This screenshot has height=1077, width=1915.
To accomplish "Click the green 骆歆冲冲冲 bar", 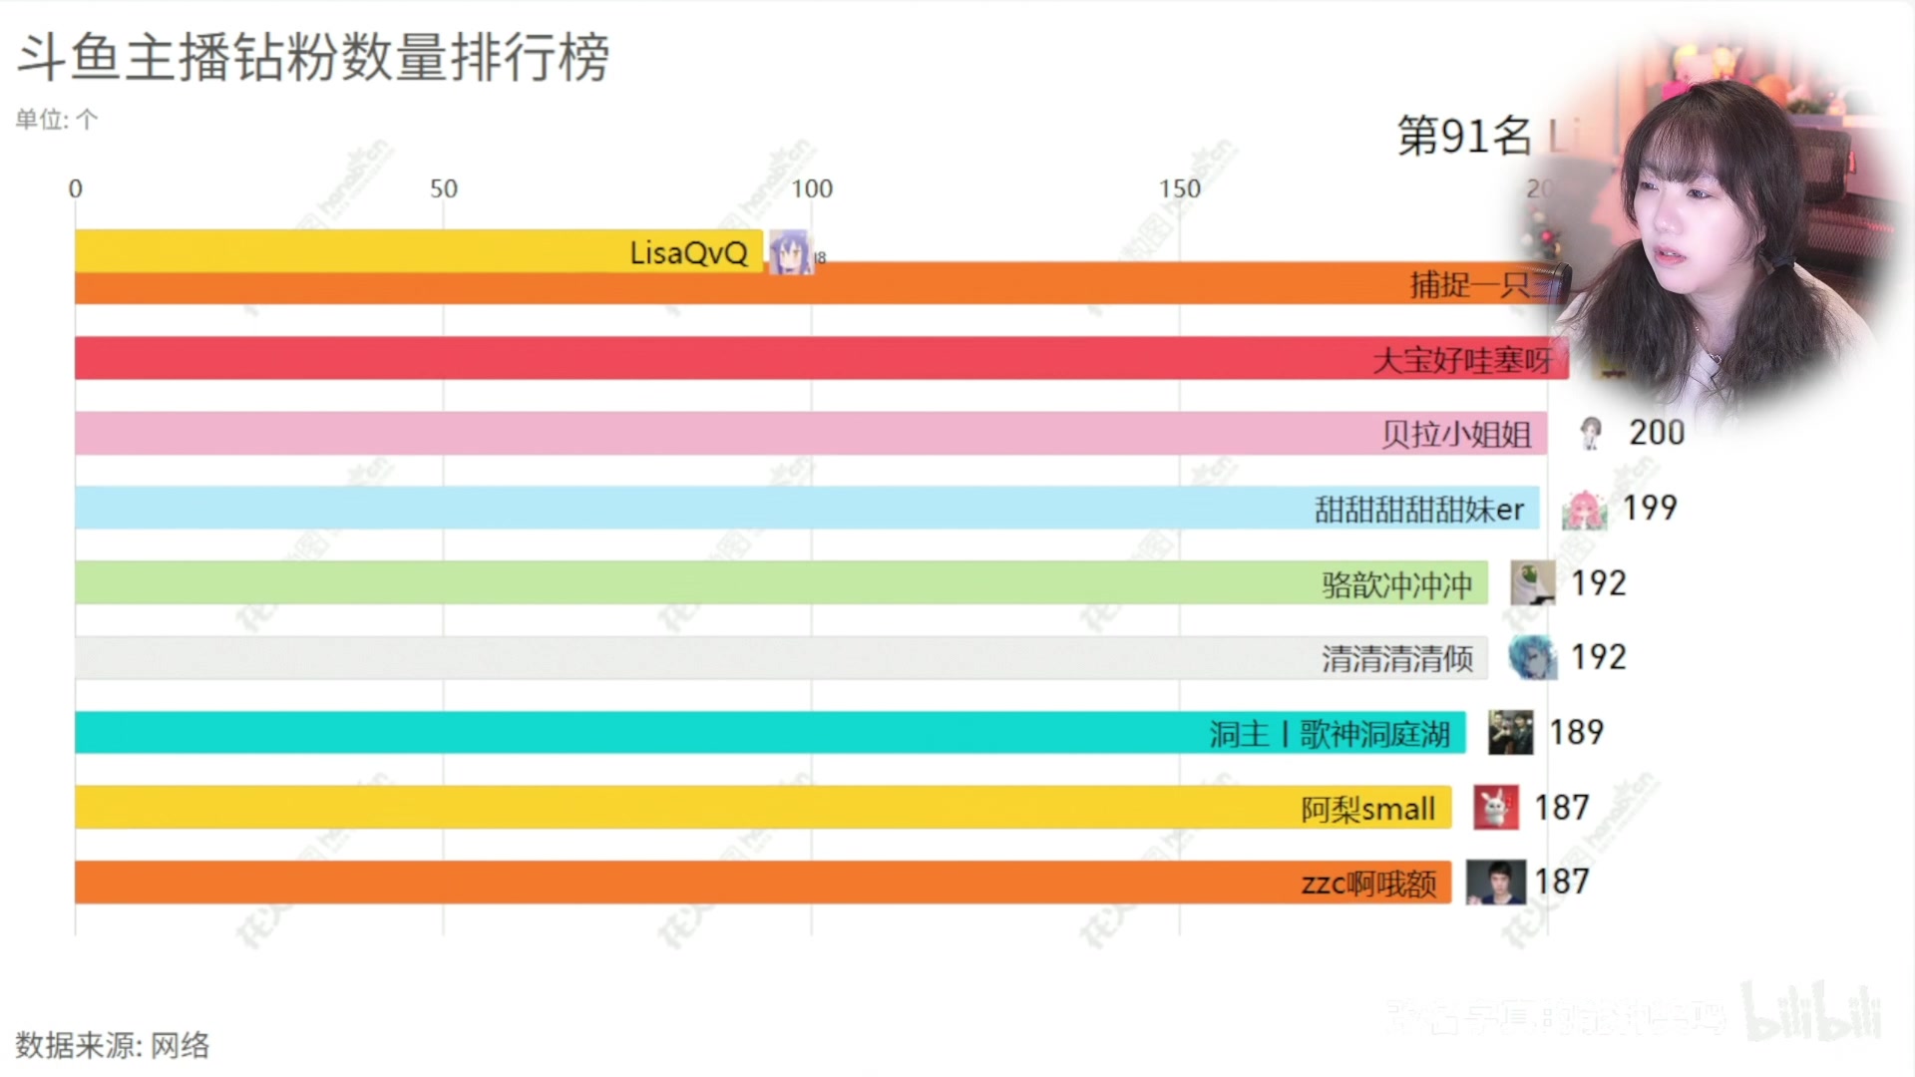I will tap(781, 583).
